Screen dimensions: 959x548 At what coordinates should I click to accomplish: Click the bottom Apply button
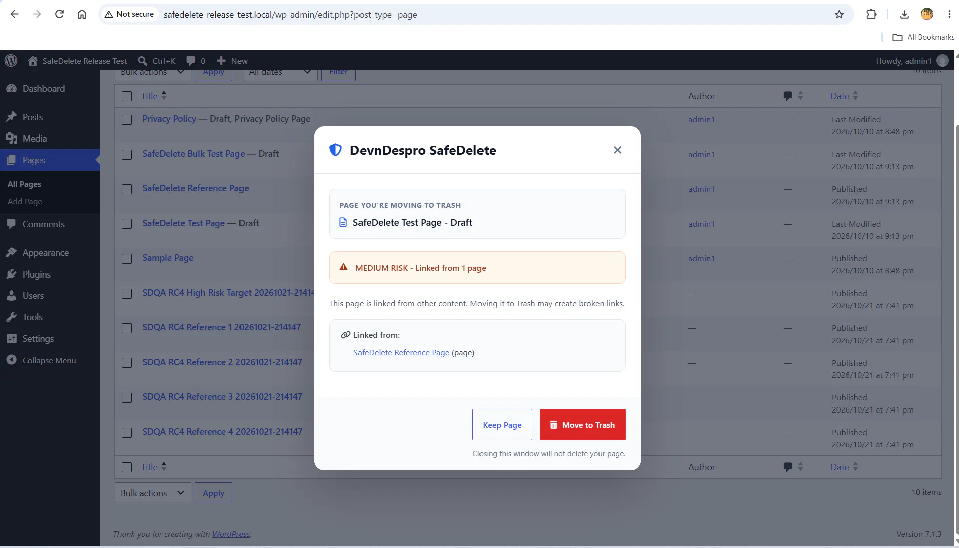point(213,493)
